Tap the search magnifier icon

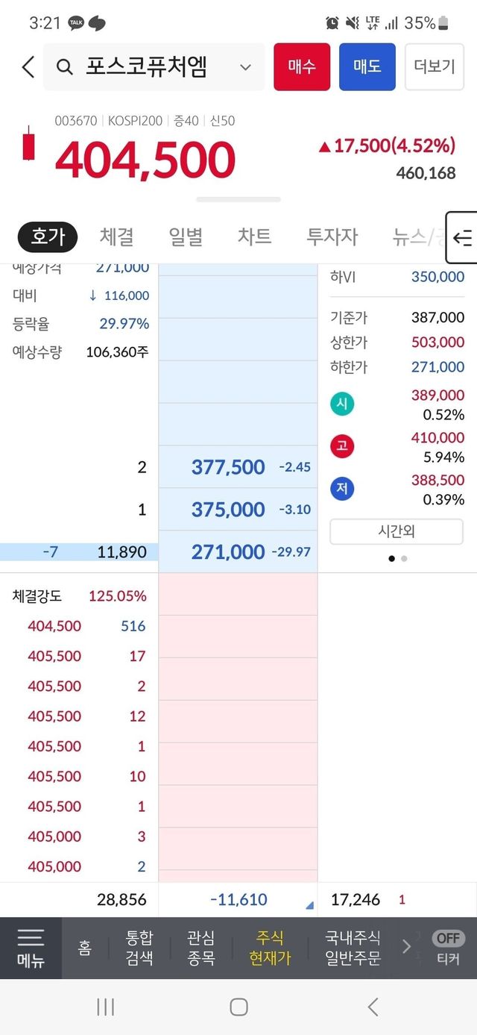(x=65, y=67)
